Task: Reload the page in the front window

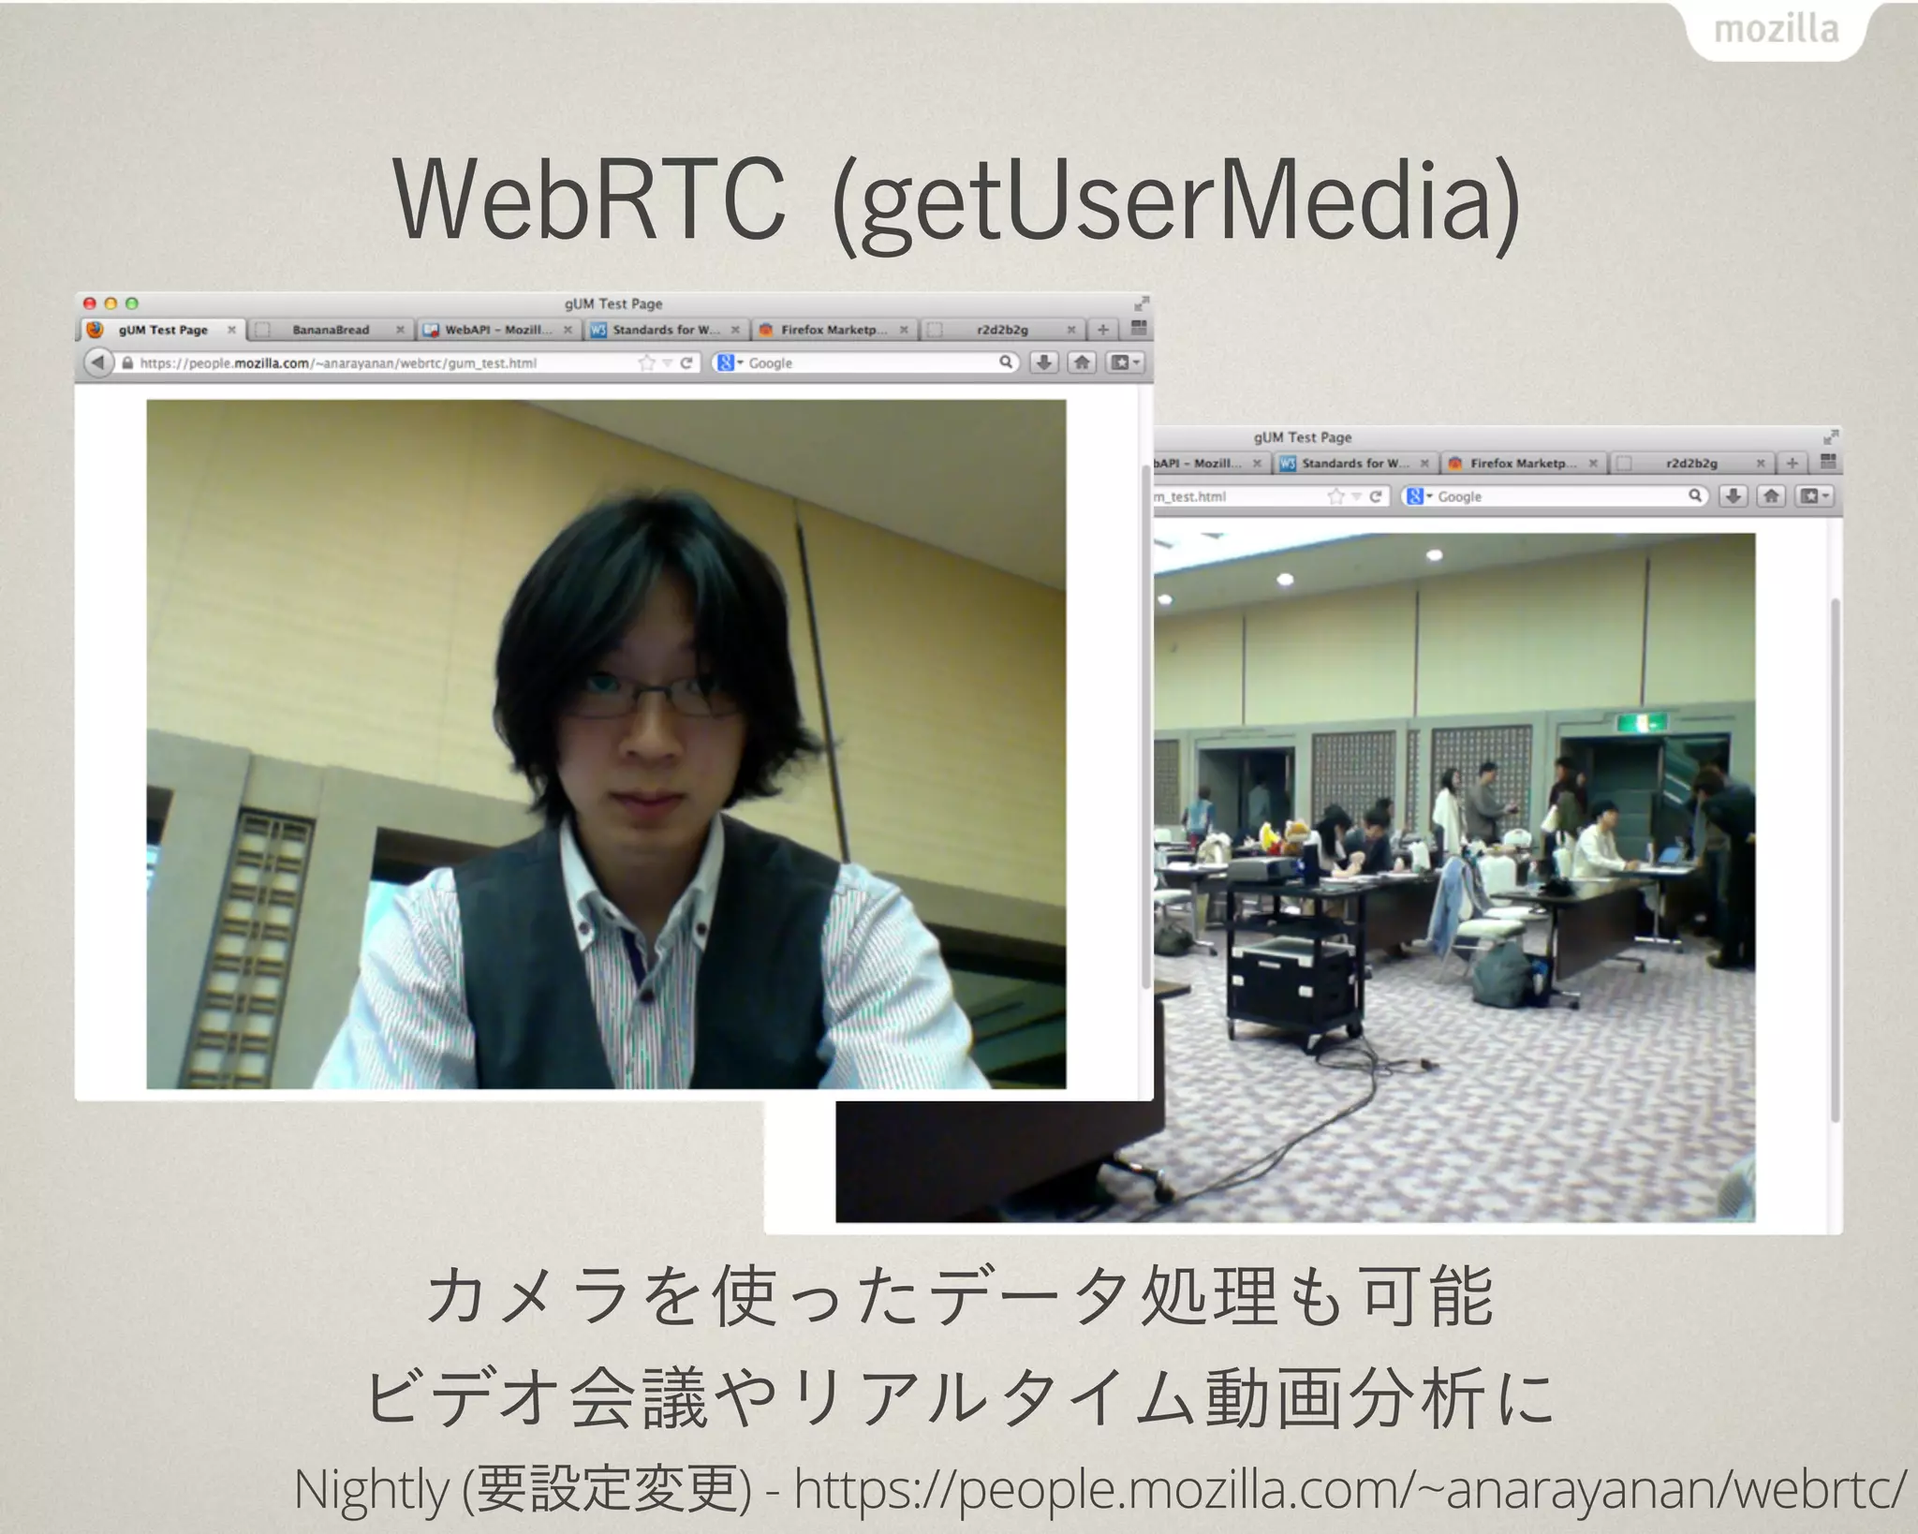Action: [x=686, y=362]
